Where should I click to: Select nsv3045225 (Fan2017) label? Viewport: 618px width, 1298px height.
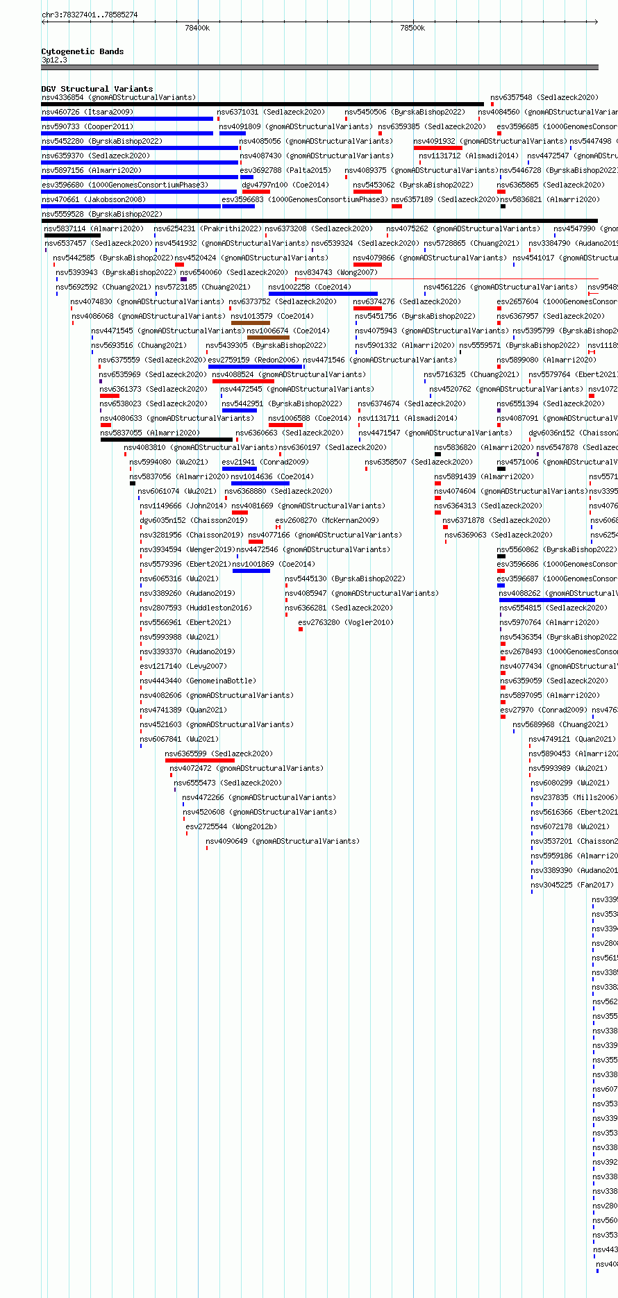point(572,885)
